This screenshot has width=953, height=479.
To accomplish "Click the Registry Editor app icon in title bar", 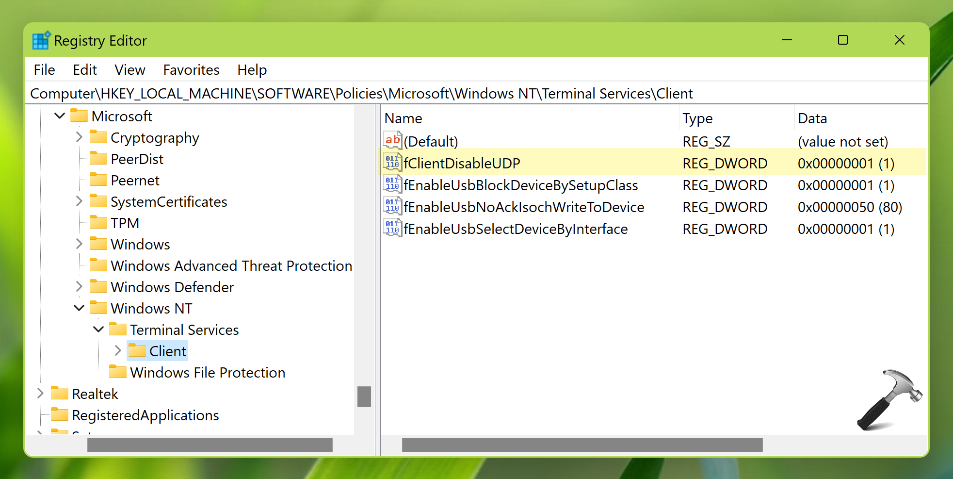I will click(x=41, y=41).
